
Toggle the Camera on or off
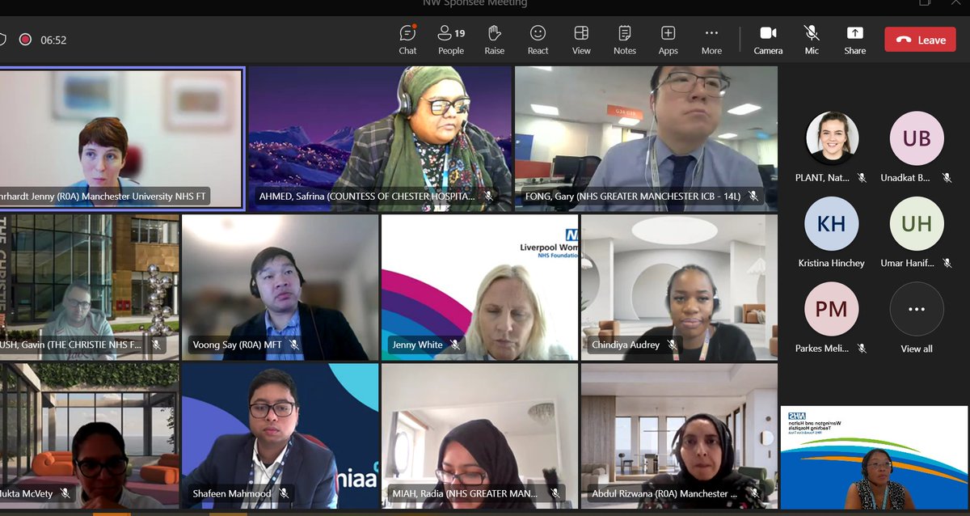[x=768, y=39]
